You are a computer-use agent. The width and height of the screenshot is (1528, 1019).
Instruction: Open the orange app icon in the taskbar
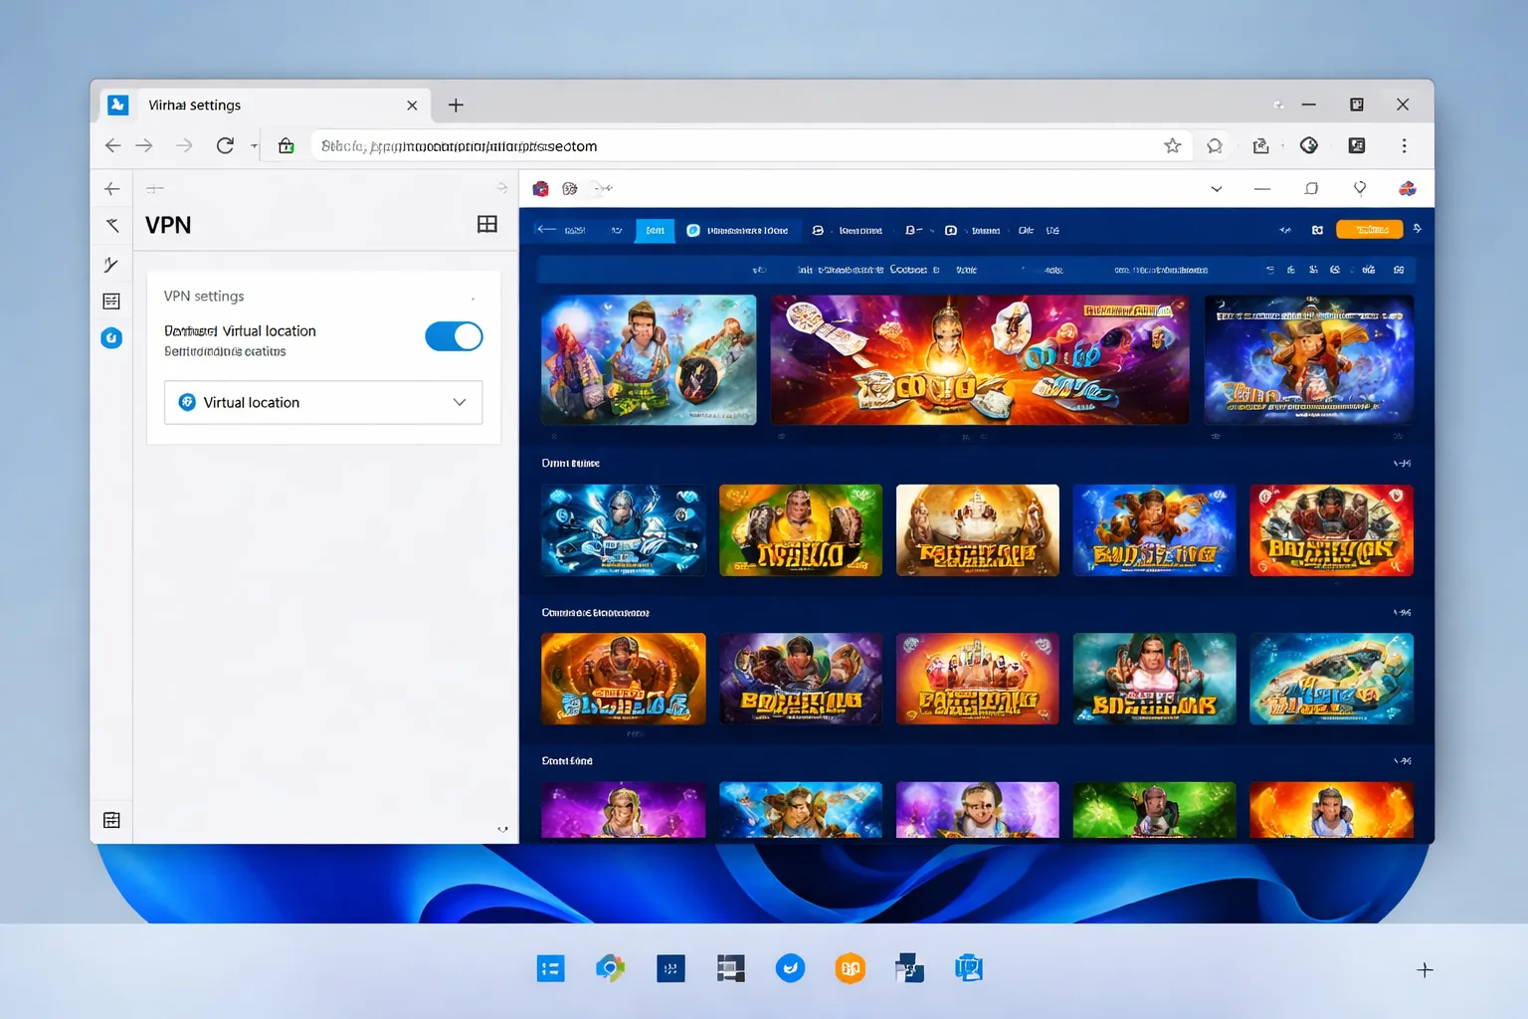tap(850, 968)
